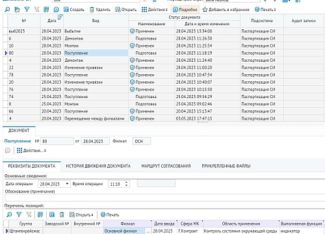The image size is (325, 234).
Task: Open the Дата операции date dropdown arrow
Action: 67,184
